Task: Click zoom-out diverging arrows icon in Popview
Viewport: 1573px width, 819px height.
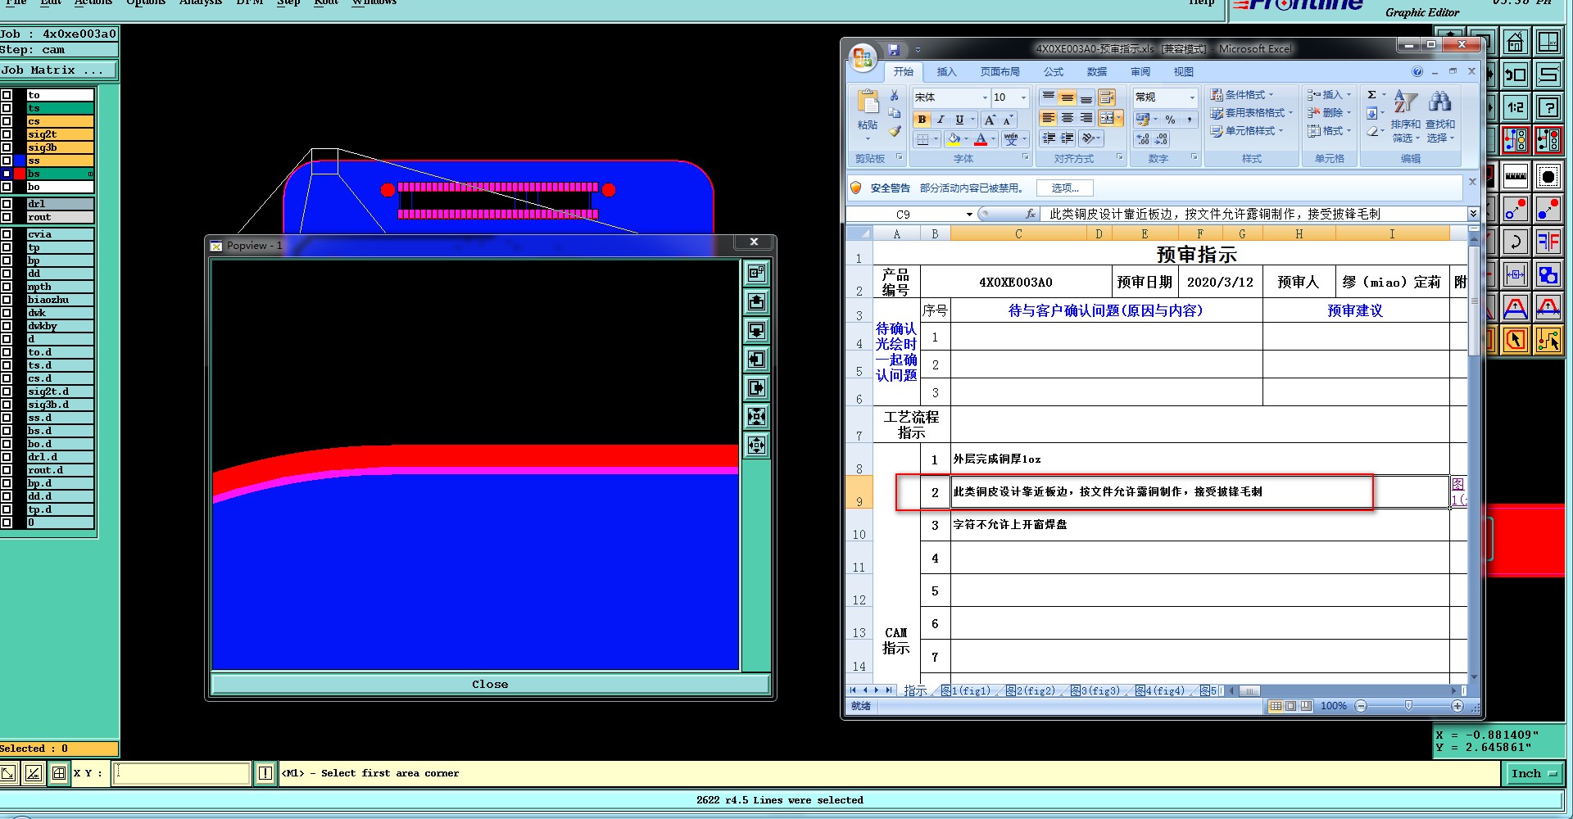Action: pos(757,446)
